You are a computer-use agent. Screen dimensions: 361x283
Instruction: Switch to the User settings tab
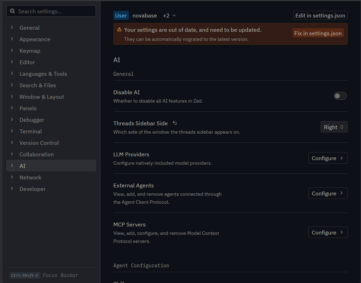(x=121, y=15)
